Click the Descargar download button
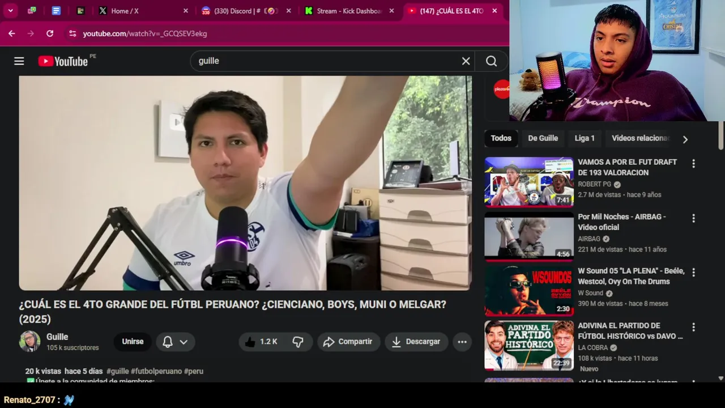725x408 pixels. [x=416, y=342]
